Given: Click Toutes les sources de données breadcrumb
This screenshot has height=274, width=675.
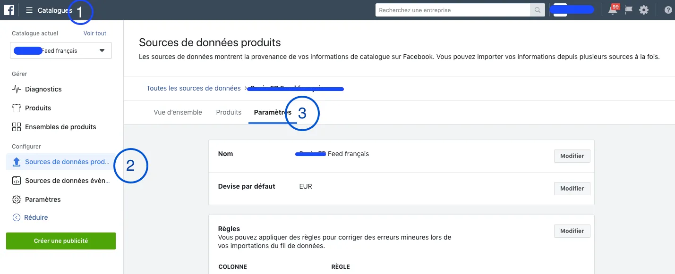Looking at the screenshot, I should 194,88.
